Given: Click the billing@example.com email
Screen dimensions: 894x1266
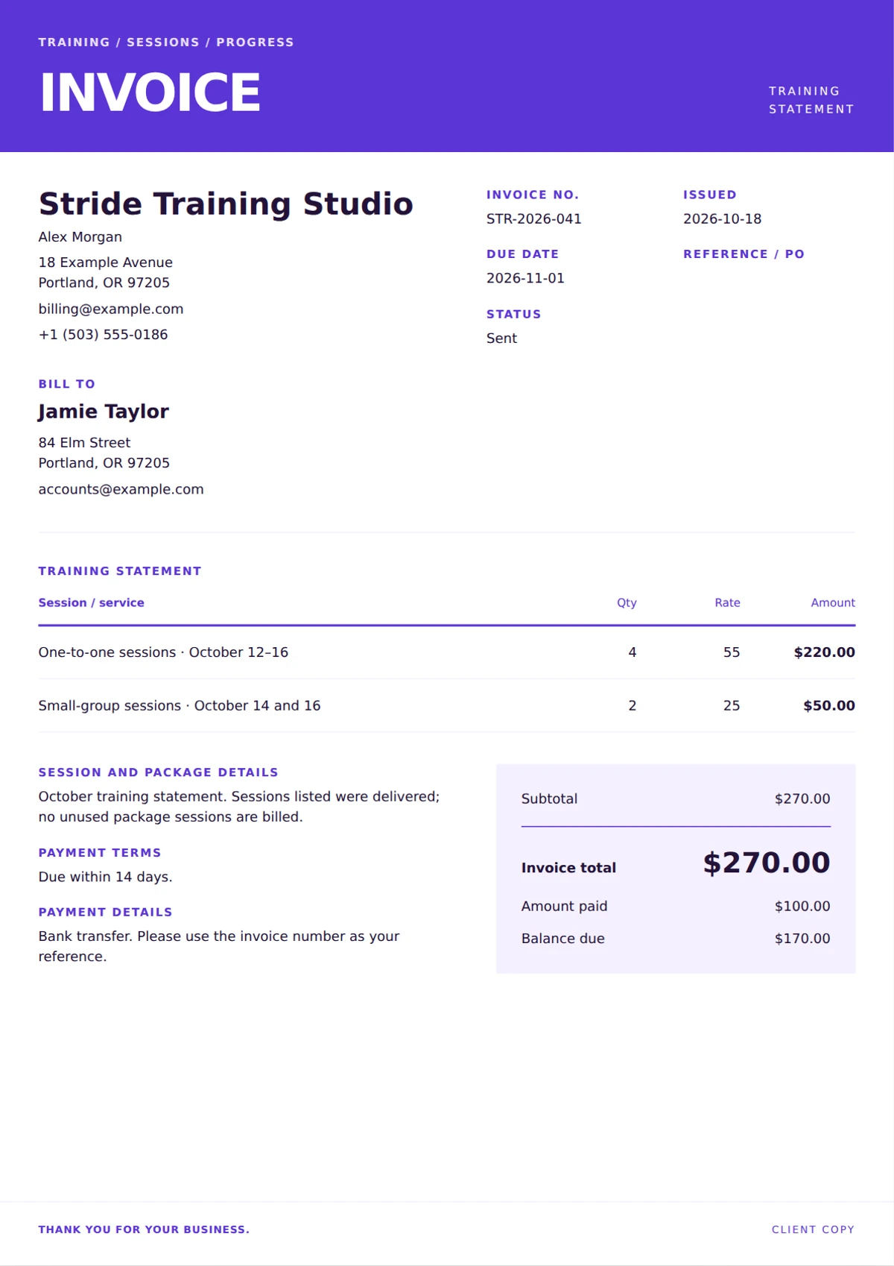Looking at the screenshot, I should click(111, 309).
